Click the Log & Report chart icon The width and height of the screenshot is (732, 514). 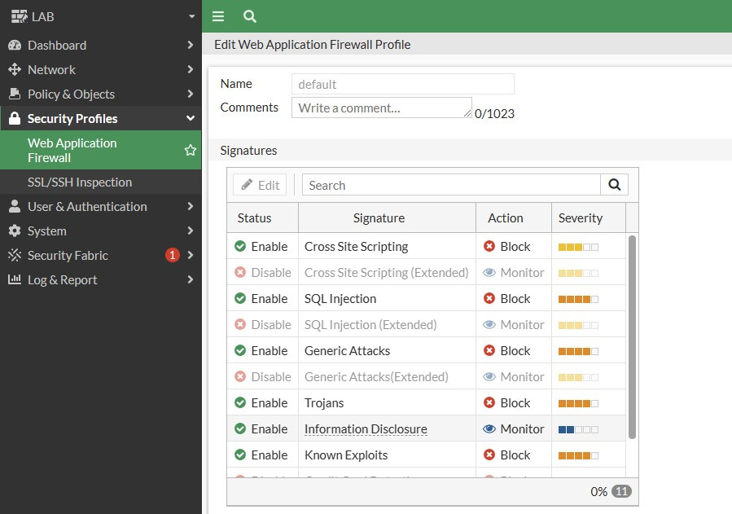(x=15, y=279)
